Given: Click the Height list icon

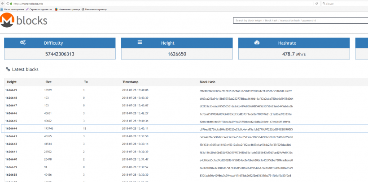Looking at the screenshot, I should click(x=140, y=42).
